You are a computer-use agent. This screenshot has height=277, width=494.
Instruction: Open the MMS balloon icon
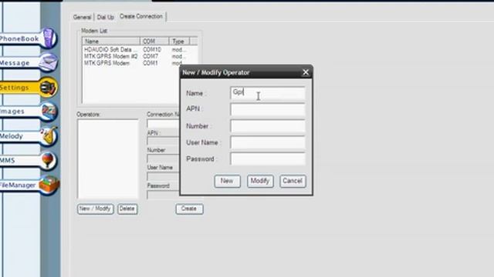click(x=48, y=160)
